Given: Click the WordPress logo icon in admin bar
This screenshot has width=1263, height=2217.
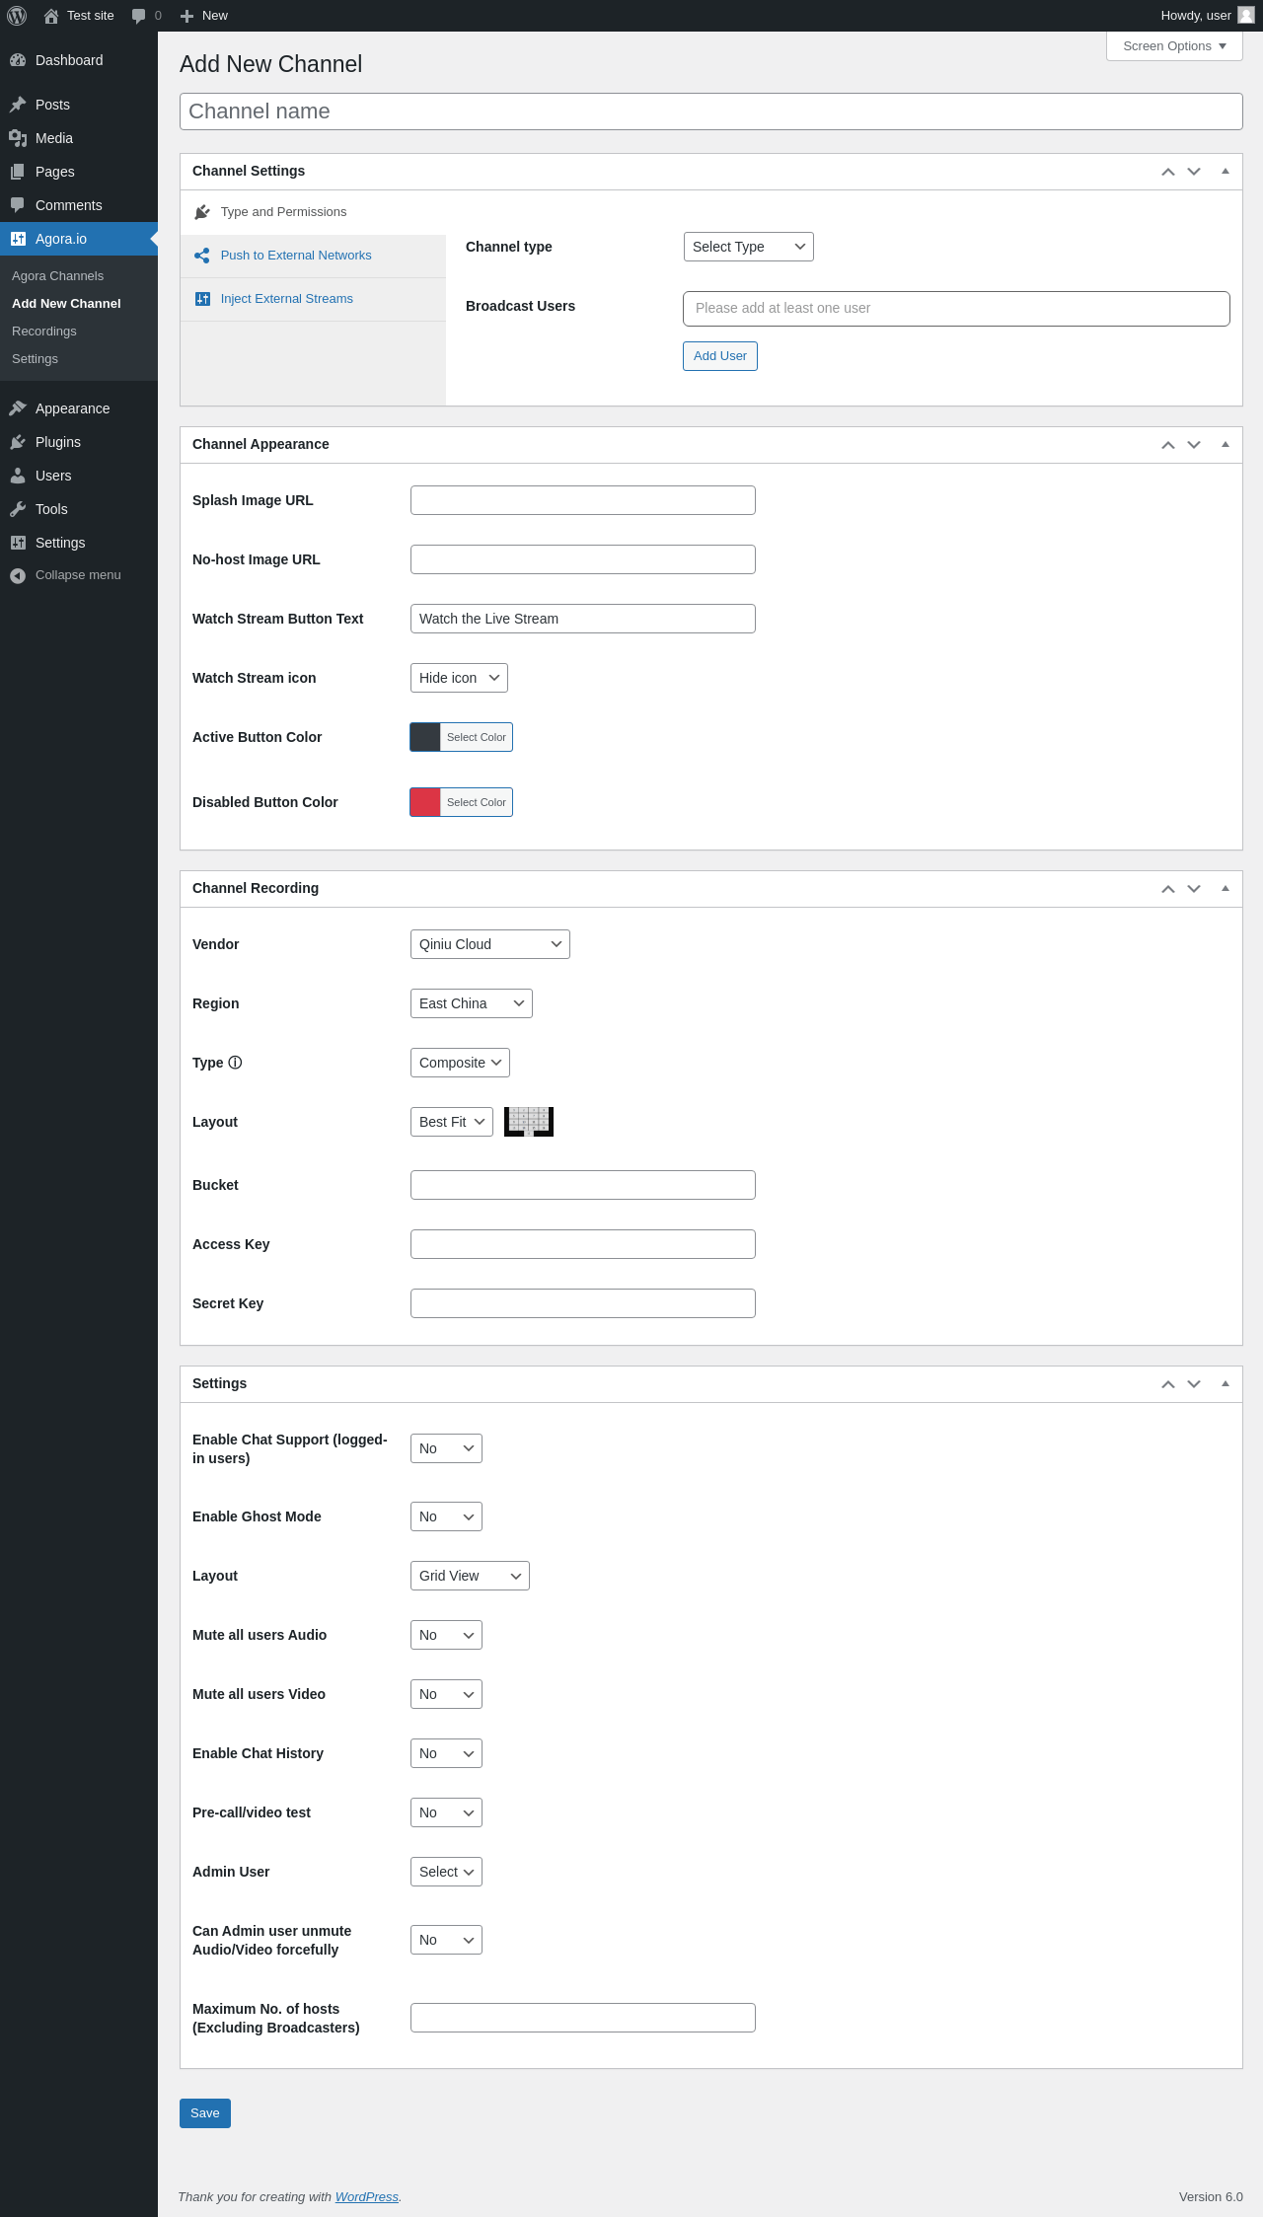Looking at the screenshot, I should [x=17, y=16].
